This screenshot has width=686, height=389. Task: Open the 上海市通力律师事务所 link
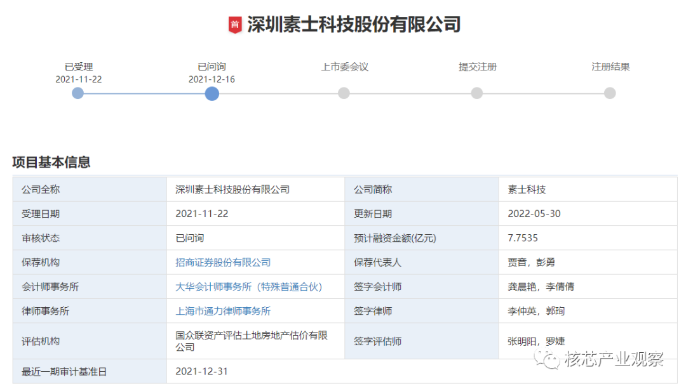pyautogui.click(x=223, y=311)
